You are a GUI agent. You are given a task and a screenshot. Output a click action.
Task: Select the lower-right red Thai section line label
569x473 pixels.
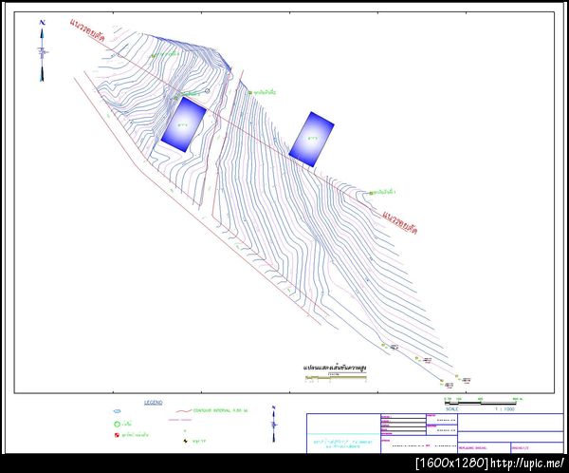[x=399, y=222]
